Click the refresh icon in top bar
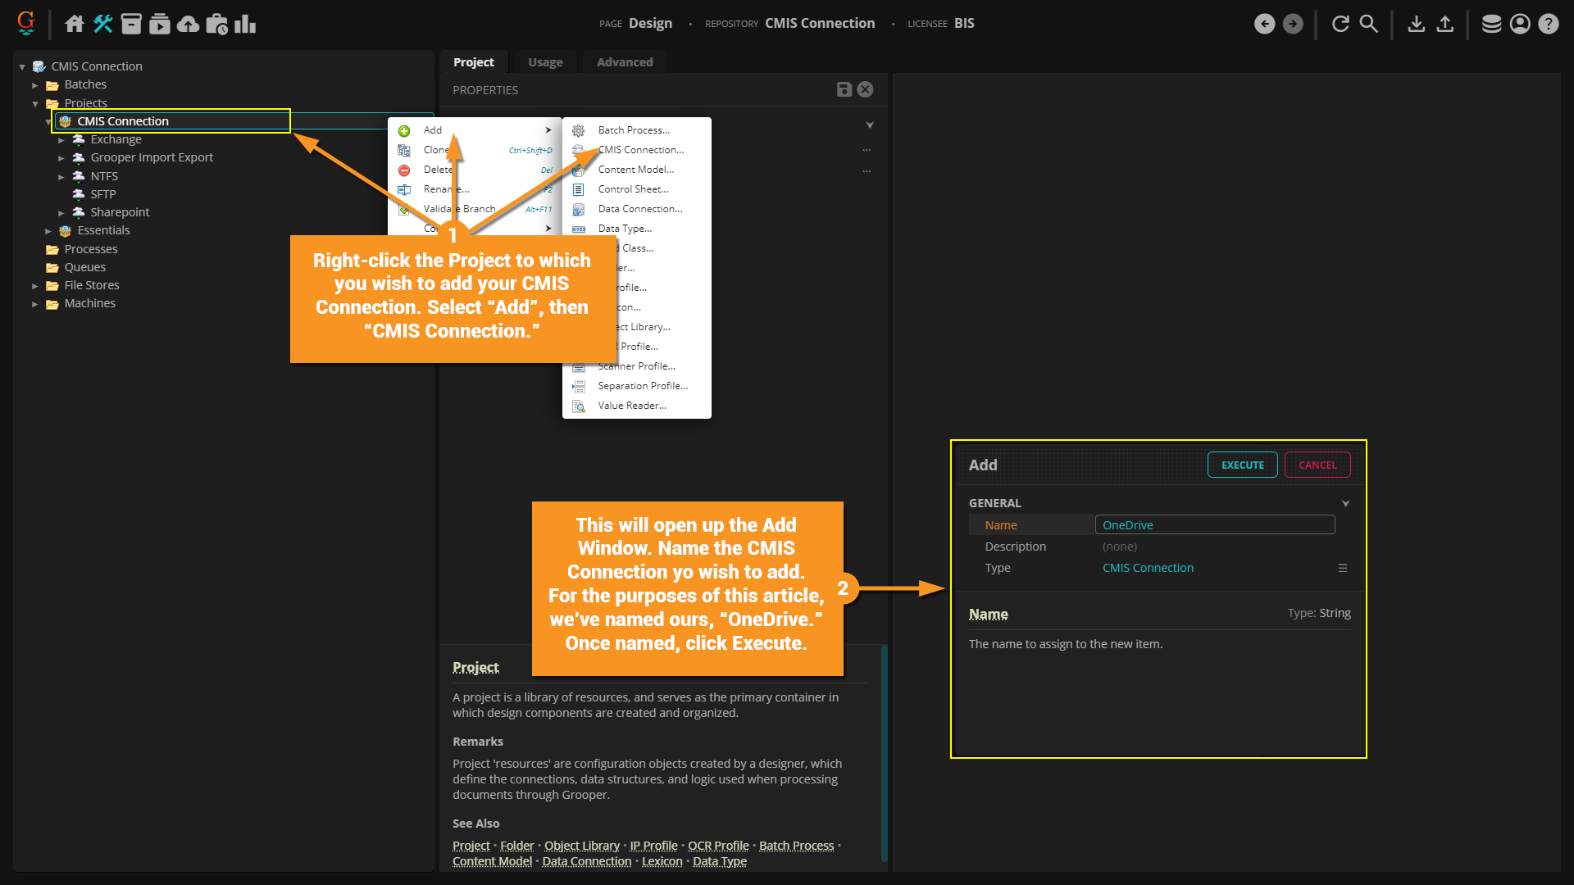 [1340, 24]
